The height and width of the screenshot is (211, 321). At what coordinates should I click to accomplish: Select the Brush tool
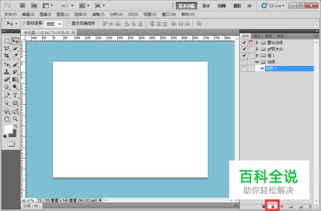[x=15, y=64]
